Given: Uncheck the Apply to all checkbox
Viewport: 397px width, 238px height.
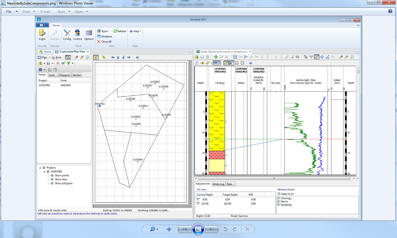Looking at the screenshot, I should [x=279, y=194].
